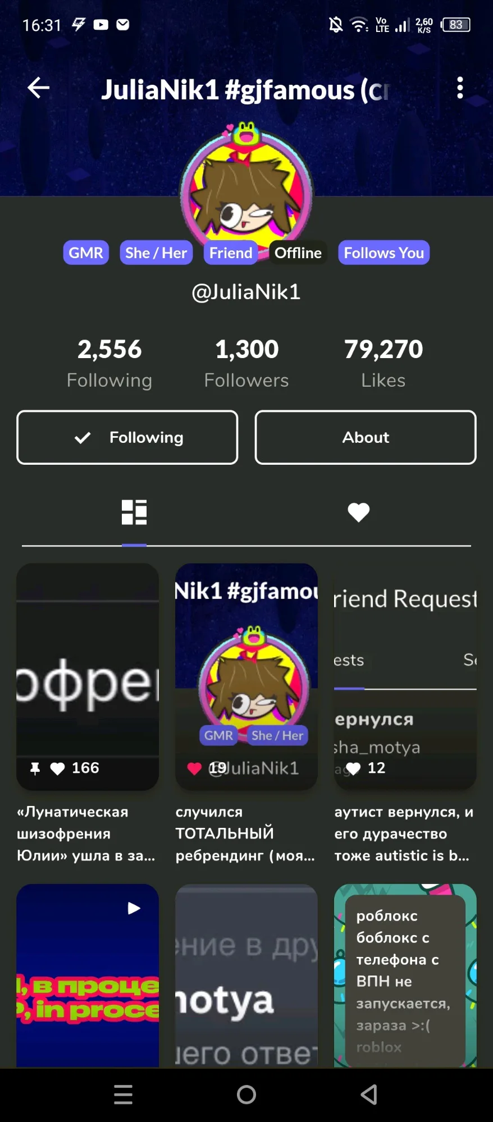The height and width of the screenshot is (1122, 493).
Task: Tap the Follows You badge
Action: coord(384,253)
